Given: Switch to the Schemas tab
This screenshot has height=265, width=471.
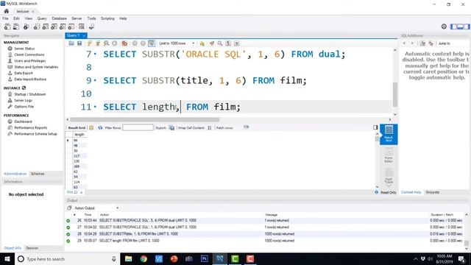Looking at the screenshot, I should pos(38,174).
